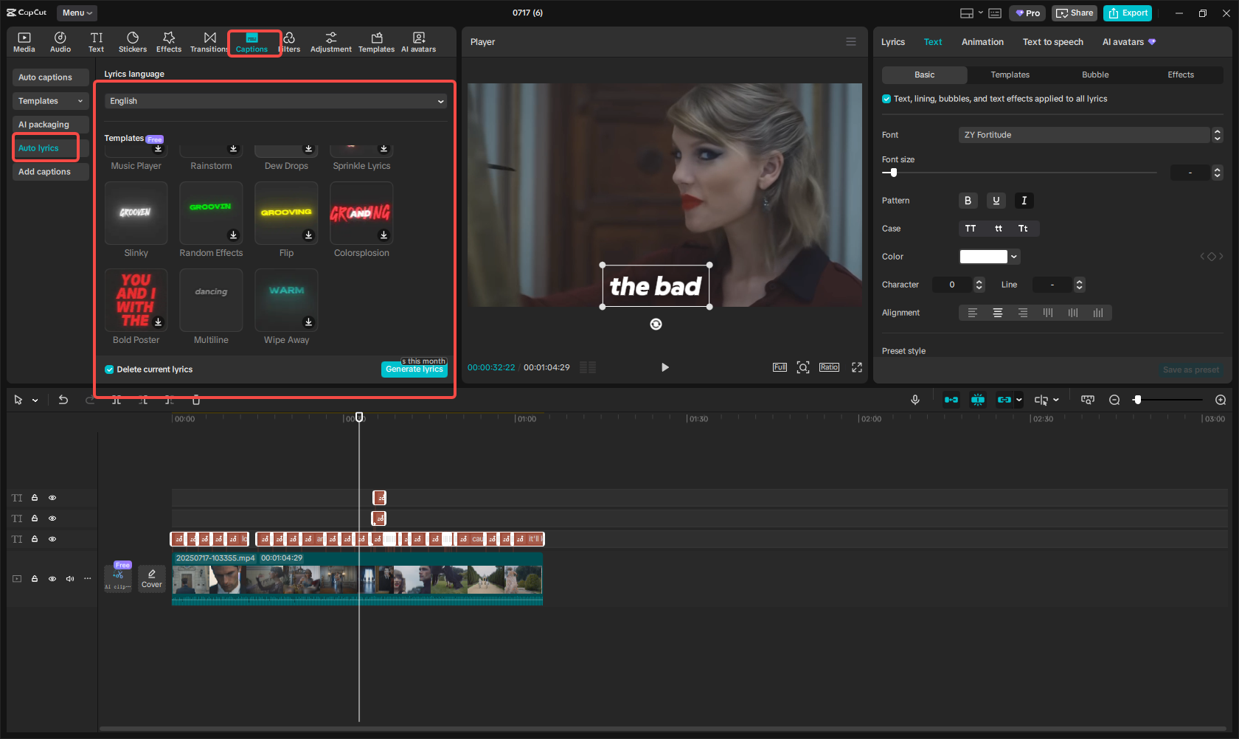Open keyboard shortcuts icon in title bar
Screen dimensions: 1239x739
pyautogui.click(x=995, y=13)
